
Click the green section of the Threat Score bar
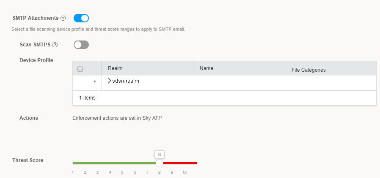pyautogui.click(x=114, y=163)
